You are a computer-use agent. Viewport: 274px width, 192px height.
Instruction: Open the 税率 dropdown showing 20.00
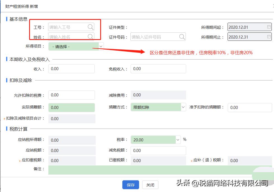coord(177,140)
